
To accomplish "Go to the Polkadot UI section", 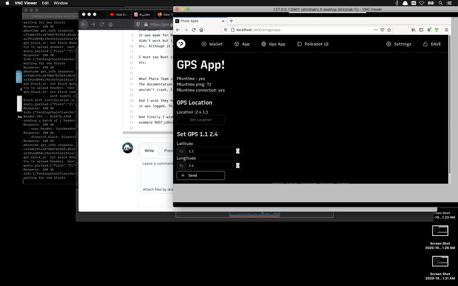I will pos(313,44).
